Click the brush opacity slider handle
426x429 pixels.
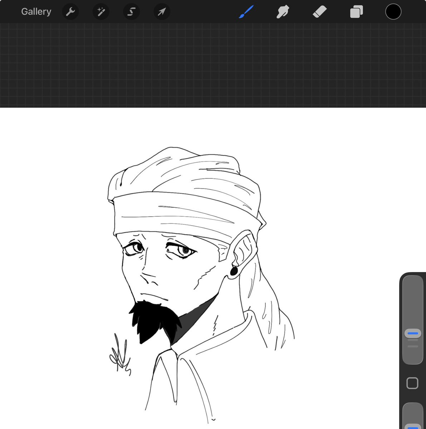tap(413, 426)
